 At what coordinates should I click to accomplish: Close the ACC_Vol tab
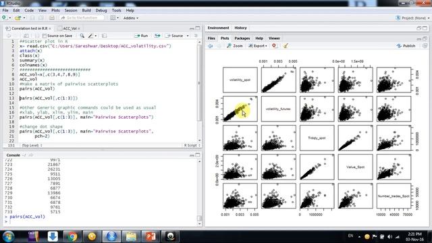click(79, 28)
